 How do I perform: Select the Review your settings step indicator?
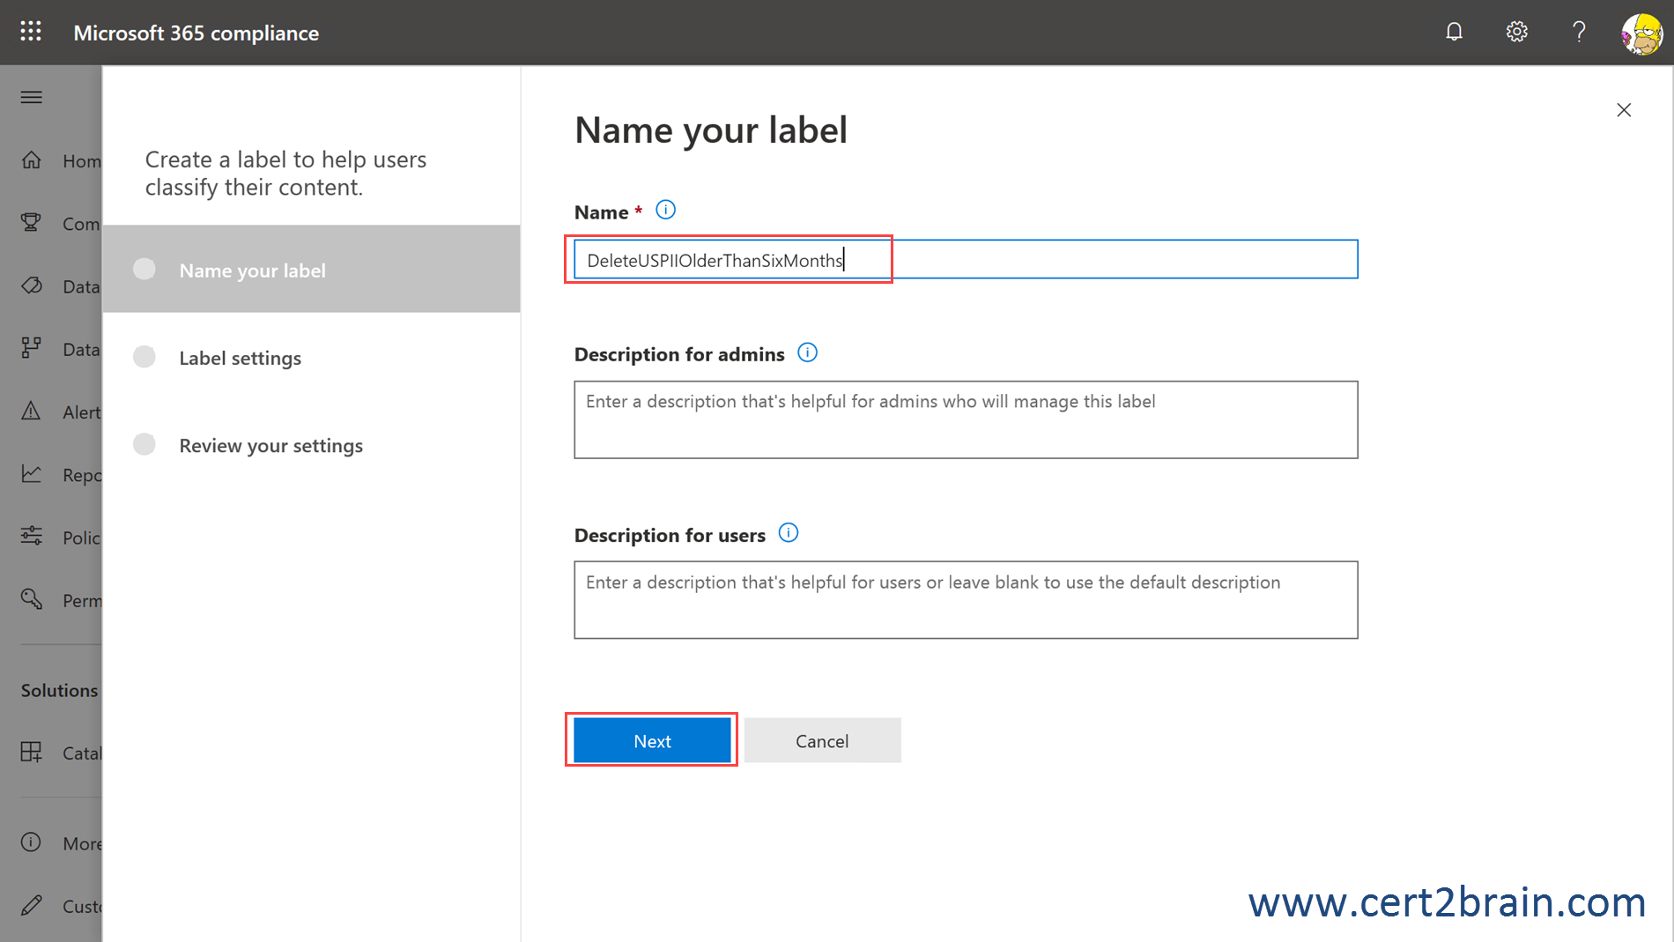coord(144,444)
